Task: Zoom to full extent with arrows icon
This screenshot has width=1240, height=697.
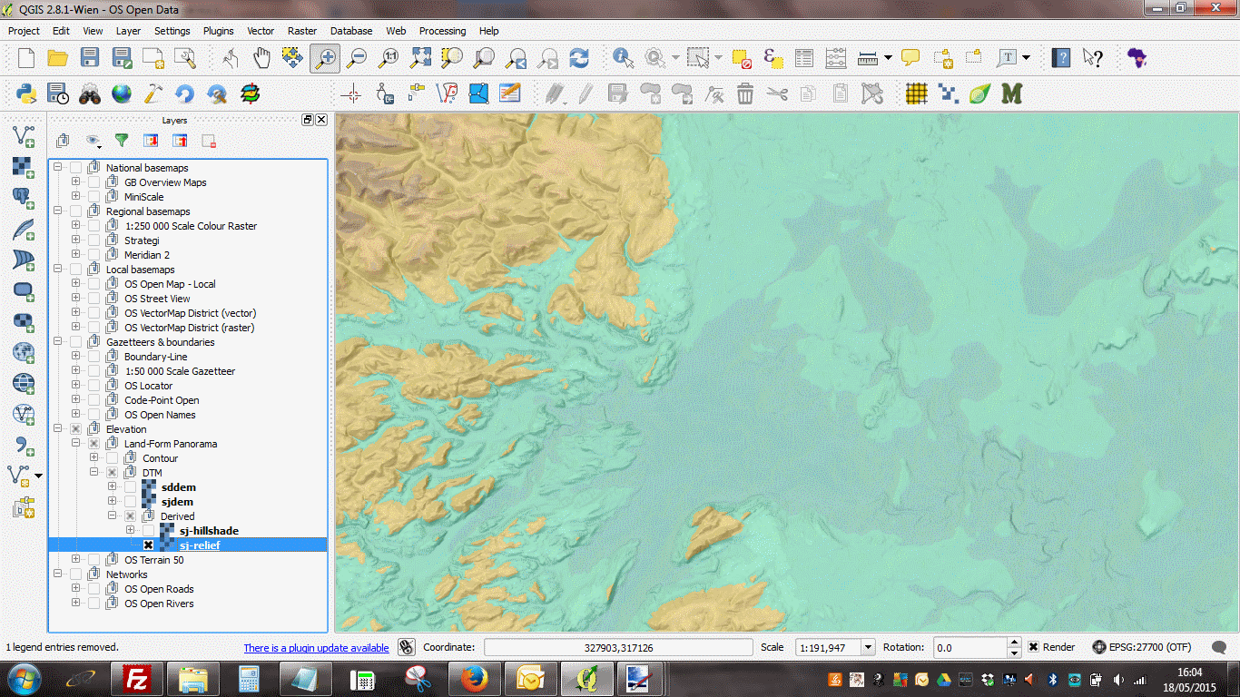Action: click(x=420, y=58)
